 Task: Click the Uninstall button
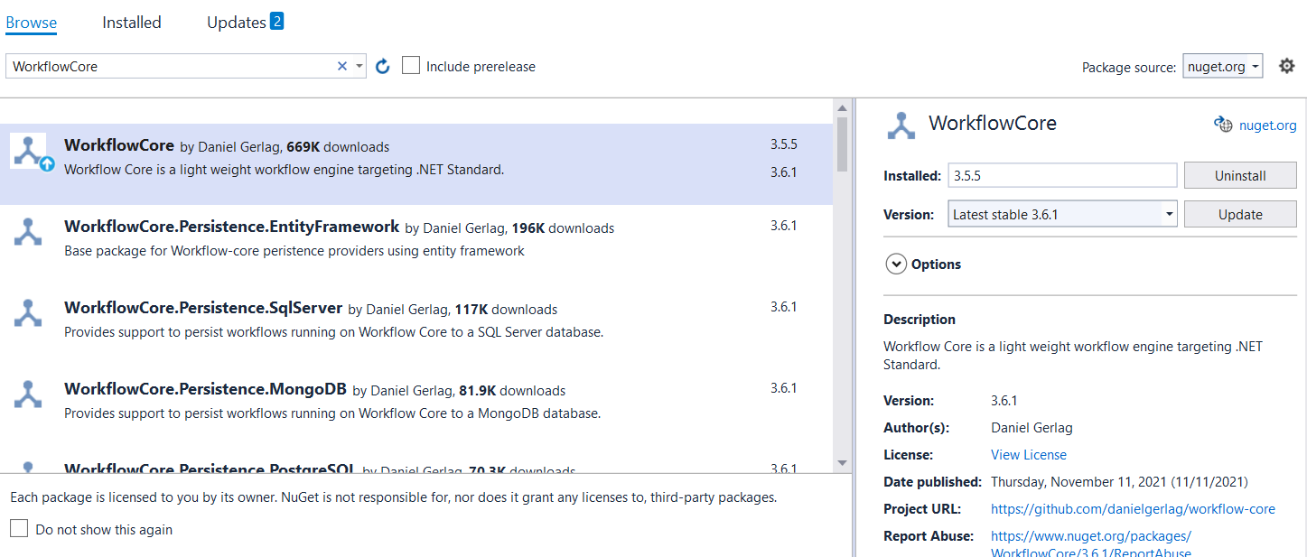point(1239,176)
